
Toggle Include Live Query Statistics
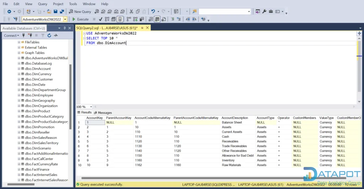135,19
